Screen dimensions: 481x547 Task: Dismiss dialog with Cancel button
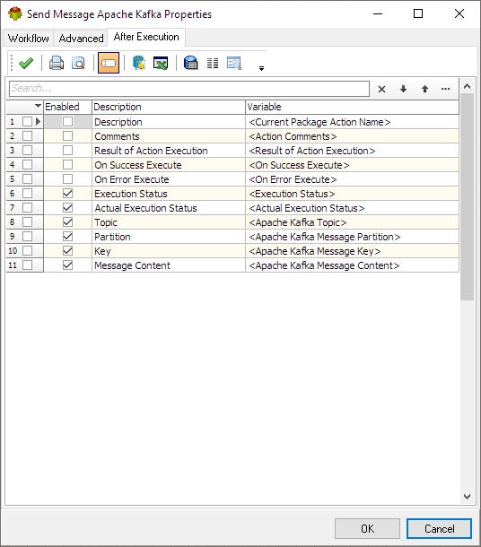point(439,528)
